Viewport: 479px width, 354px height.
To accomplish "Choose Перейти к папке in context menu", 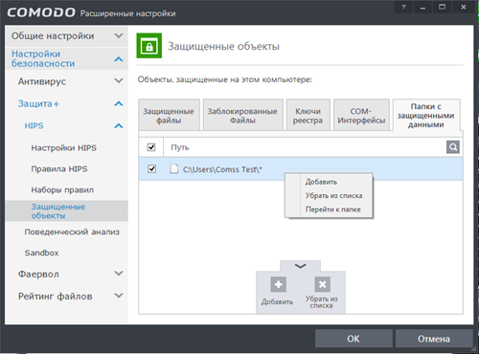I will tap(333, 210).
